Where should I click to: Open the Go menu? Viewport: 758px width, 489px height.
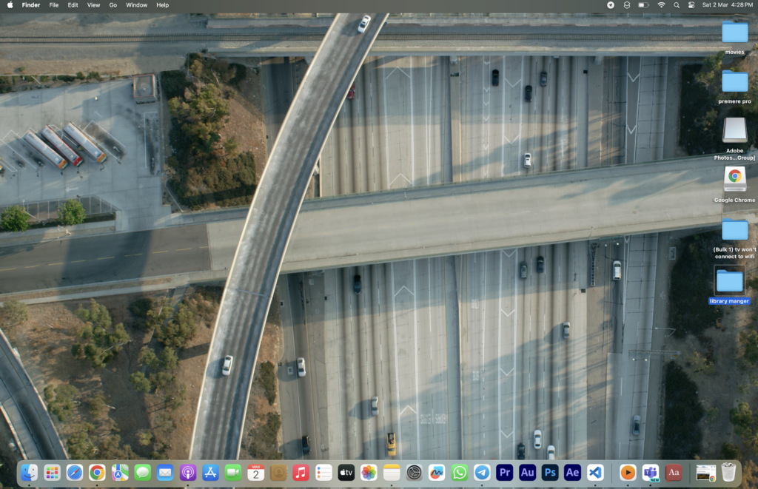(113, 5)
